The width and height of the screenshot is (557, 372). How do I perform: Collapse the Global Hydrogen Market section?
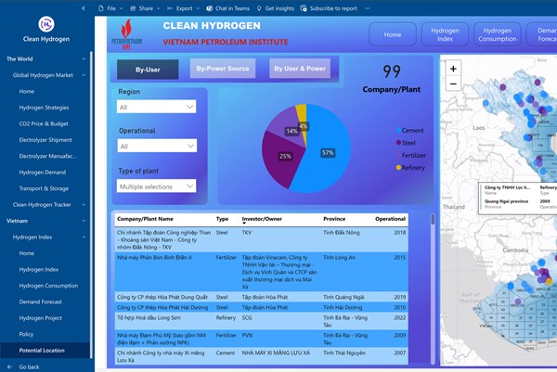83,74
